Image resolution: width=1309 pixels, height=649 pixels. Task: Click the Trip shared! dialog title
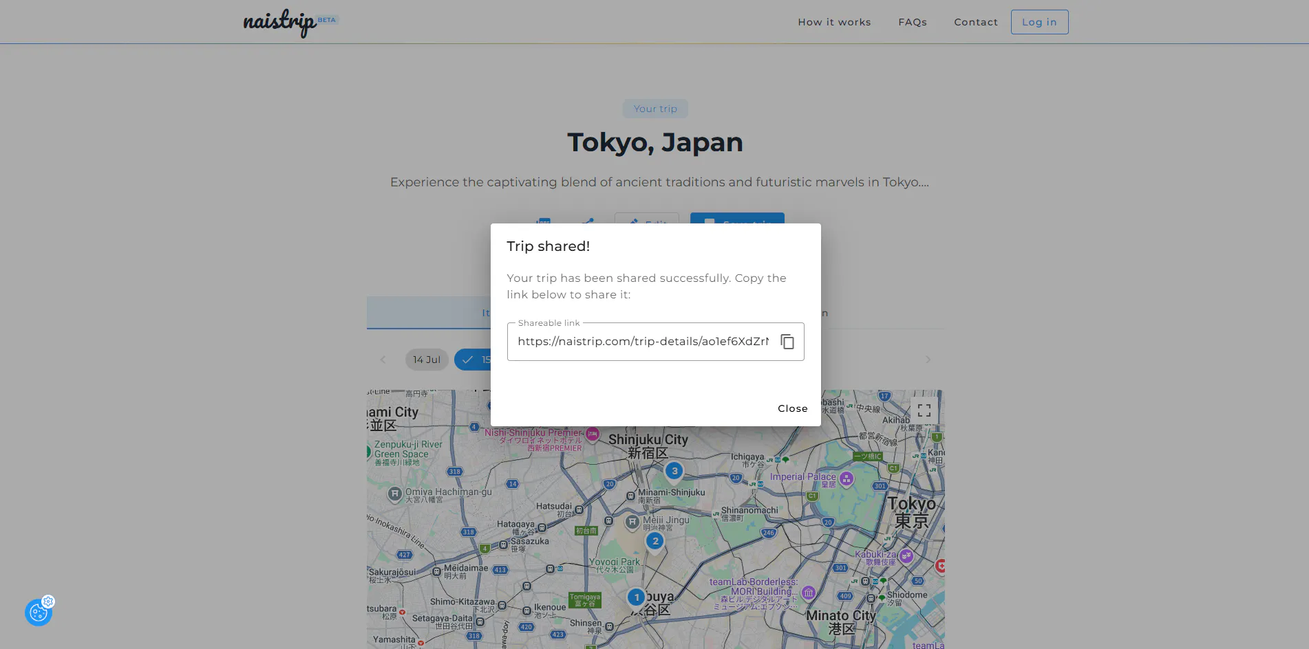point(549,246)
